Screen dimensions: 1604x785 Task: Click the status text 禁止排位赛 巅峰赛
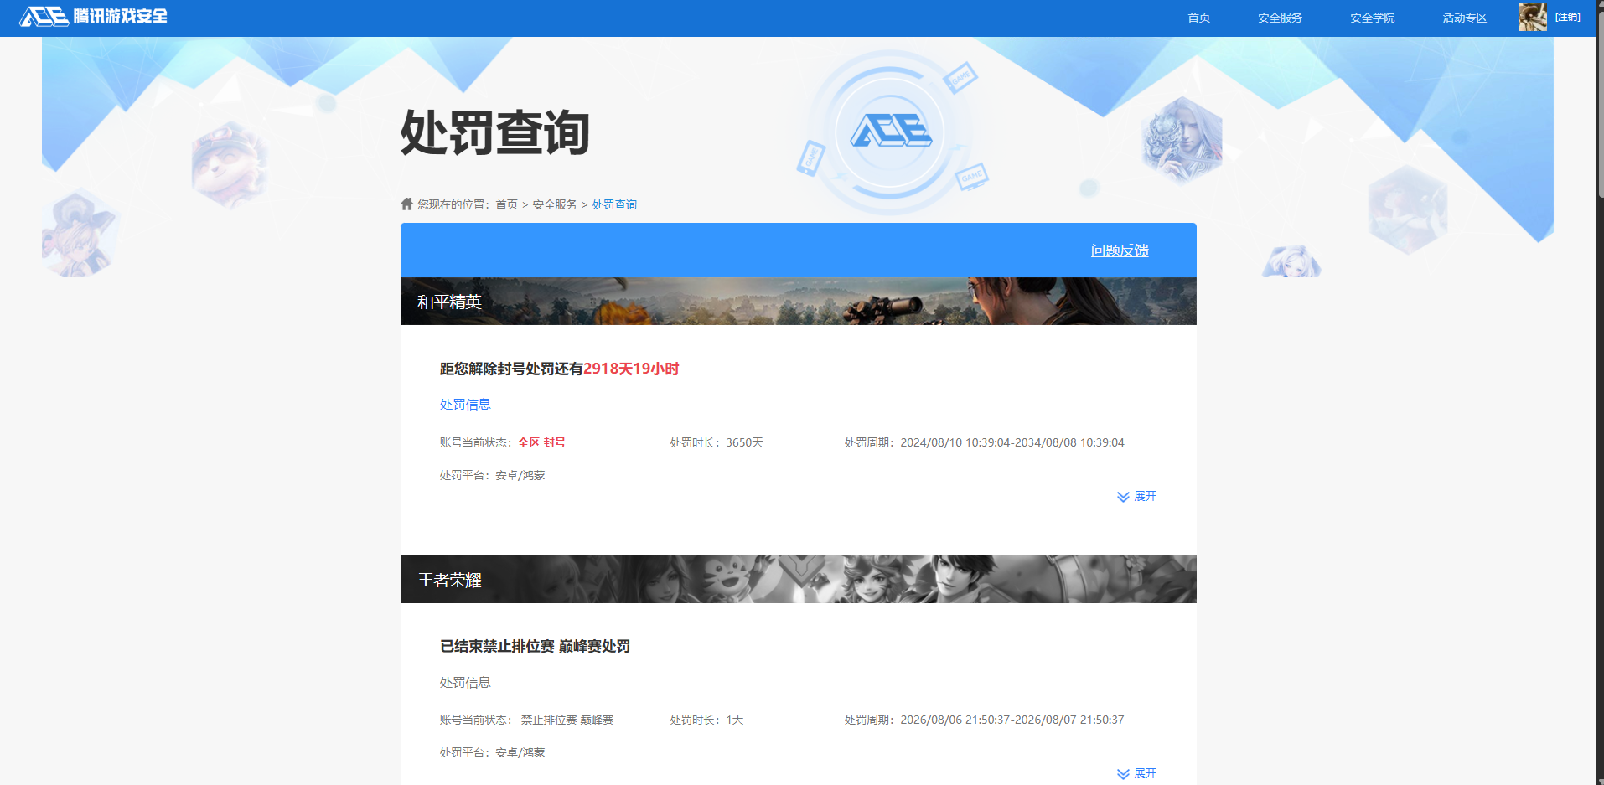coord(567,720)
